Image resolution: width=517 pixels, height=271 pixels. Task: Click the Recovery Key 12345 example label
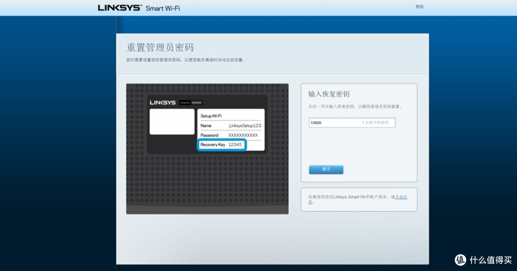(x=221, y=144)
